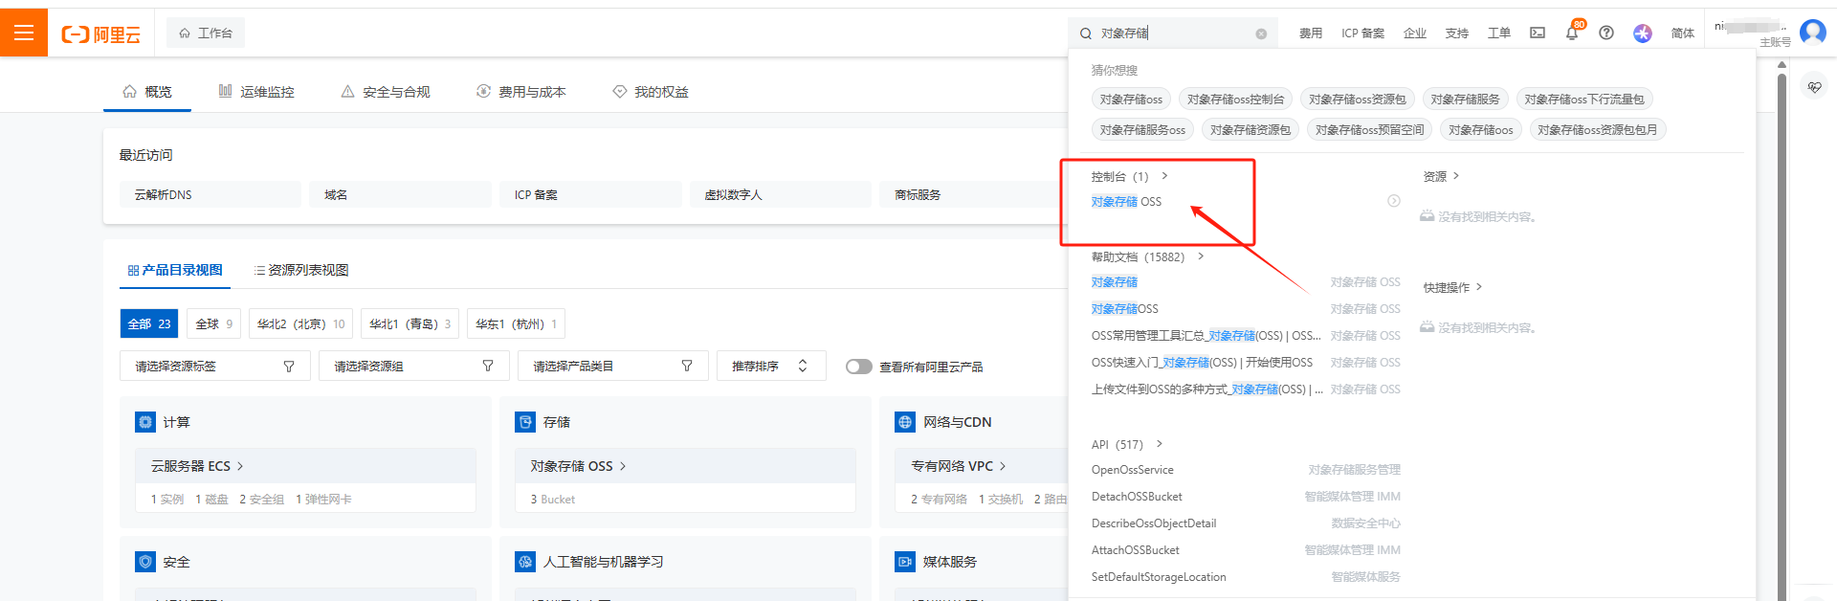
Task: Open 对象存储 OSS console result
Action: click(x=1126, y=202)
